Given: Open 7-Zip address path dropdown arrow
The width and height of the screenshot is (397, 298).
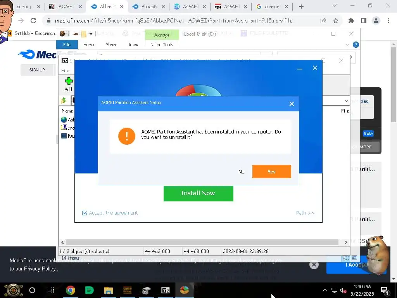Looking at the screenshot, I should 346,100.
